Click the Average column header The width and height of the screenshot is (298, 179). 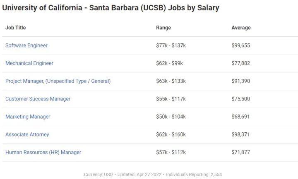tap(241, 28)
